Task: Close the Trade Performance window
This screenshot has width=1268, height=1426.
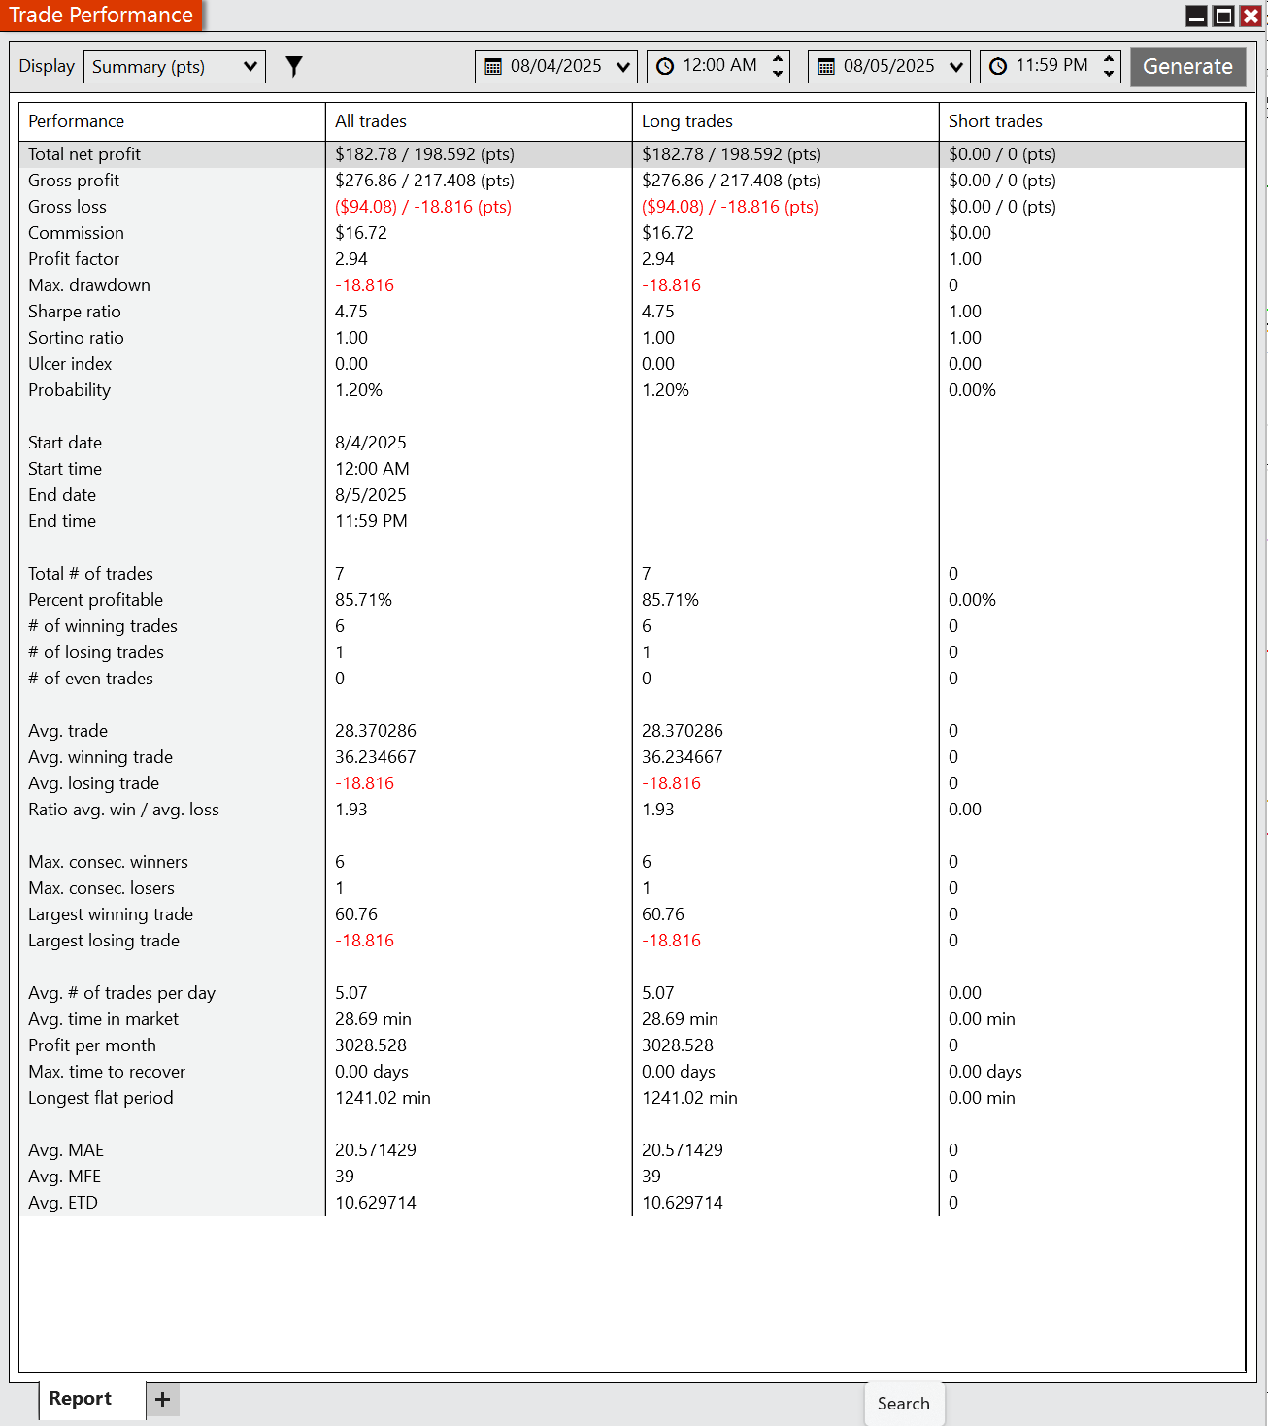Action: 1251,16
